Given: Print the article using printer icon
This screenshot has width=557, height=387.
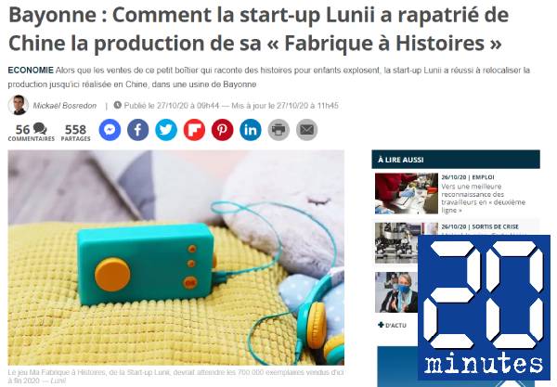Looking at the screenshot, I should tap(278, 130).
